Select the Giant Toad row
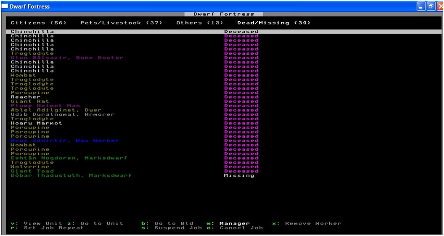 pos(32,171)
